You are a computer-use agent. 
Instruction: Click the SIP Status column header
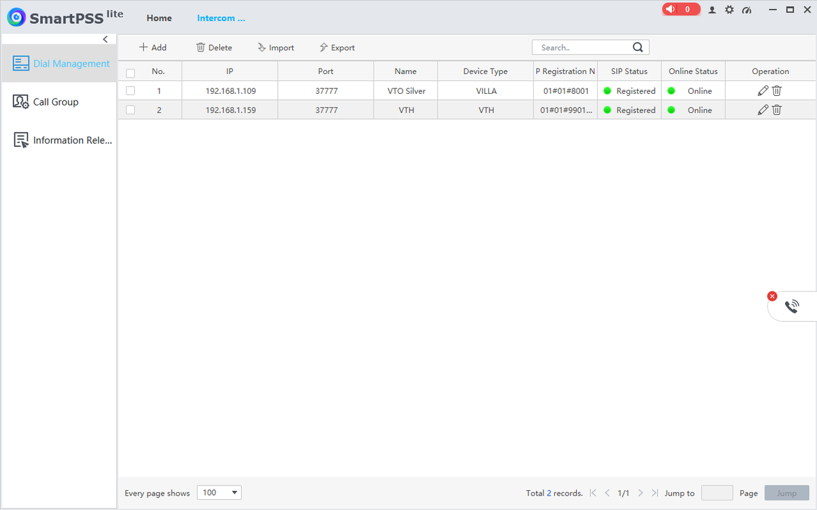[x=629, y=71]
